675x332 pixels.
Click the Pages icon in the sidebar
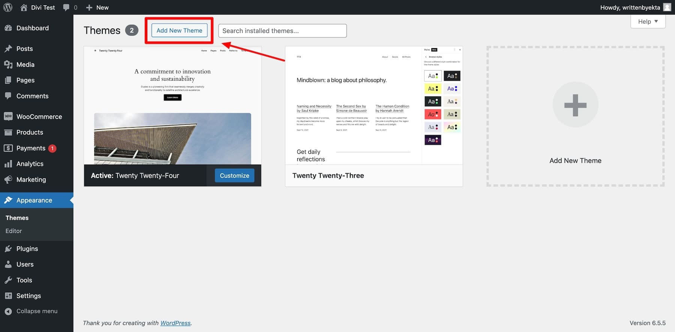(8, 80)
